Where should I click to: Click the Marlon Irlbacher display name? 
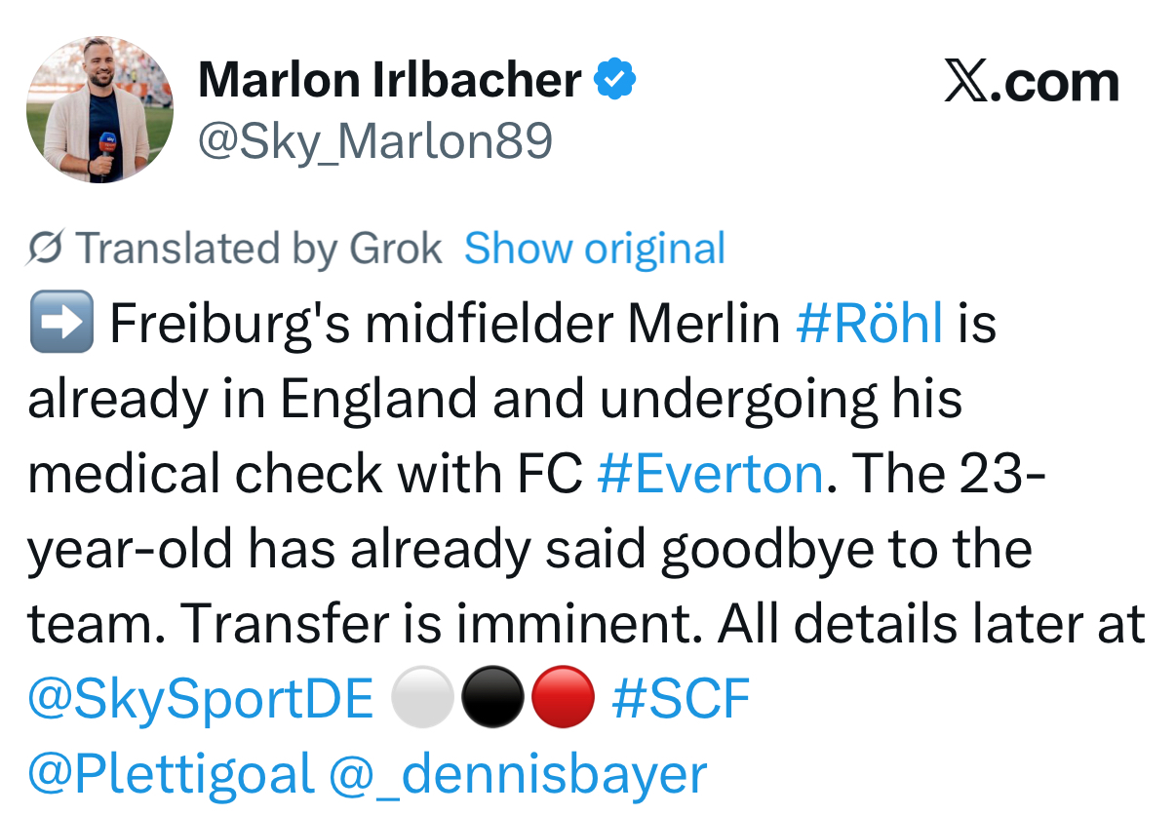[x=389, y=80]
